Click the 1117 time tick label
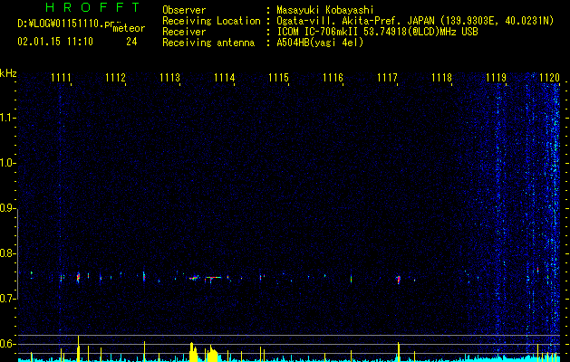Viewport: 570px width, 362px height. 388,78
